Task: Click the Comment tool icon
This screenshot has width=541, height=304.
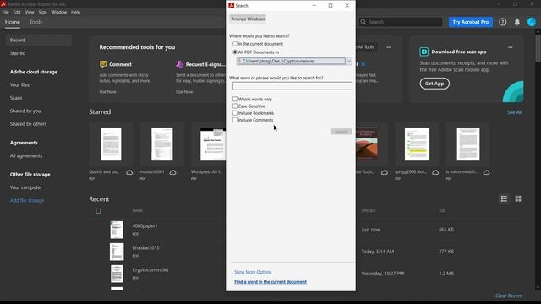Action: click(103, 64)
